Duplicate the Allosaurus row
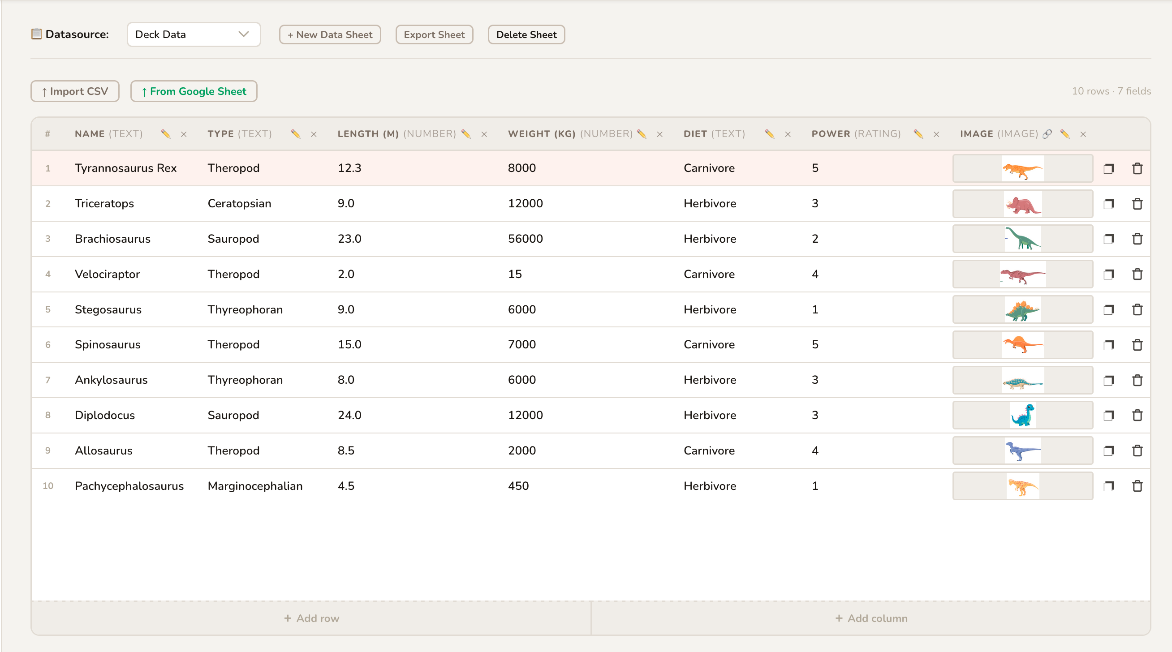The height and width of the screenshot is (652, 1172). point(1109,450)
